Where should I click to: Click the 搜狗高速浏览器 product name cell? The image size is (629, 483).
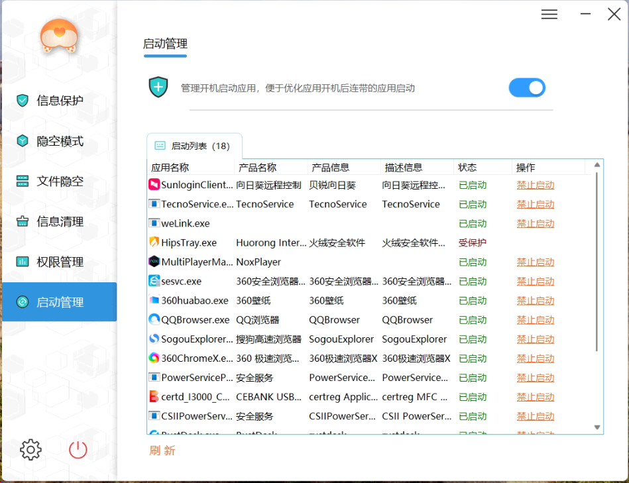(268, 339)
